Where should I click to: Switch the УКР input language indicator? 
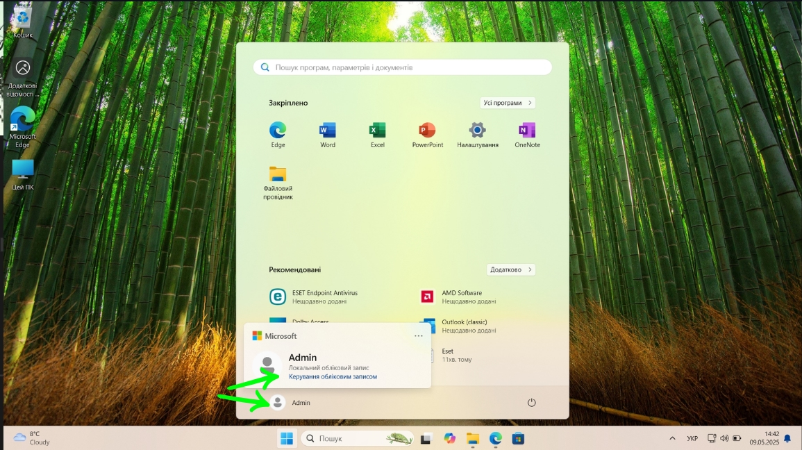point(692,439)
